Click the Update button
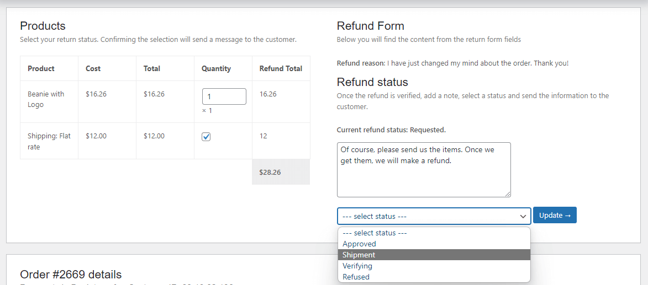 point(555,216)
